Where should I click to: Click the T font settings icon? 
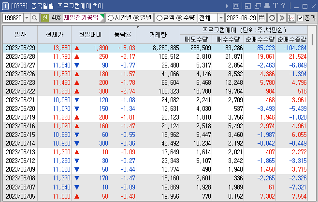(x=275, y=6)
